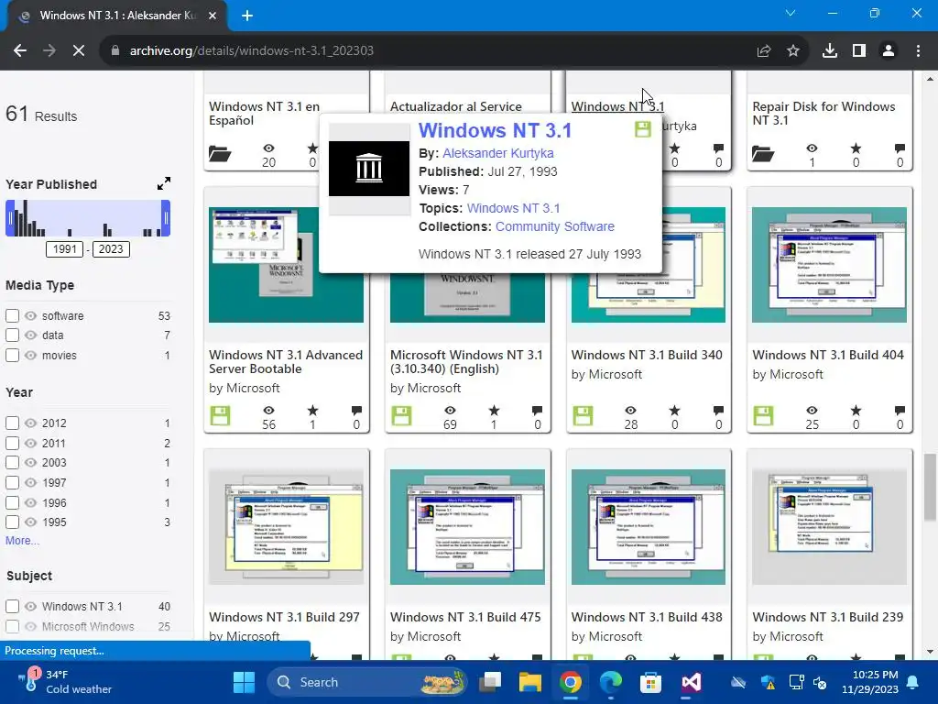938x704 pixels.
Task: Check the 2011 year checkbox
Action: 12,443
